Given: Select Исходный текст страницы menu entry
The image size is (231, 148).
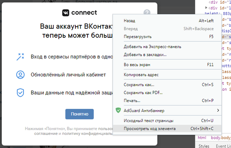Looking at the screenshot, I should click(x=148, y=121).
